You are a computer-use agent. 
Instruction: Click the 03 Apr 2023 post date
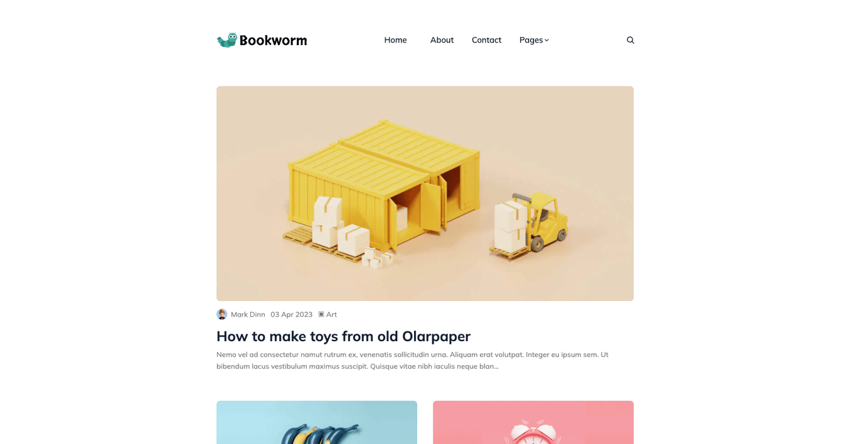tap(292, 314)
